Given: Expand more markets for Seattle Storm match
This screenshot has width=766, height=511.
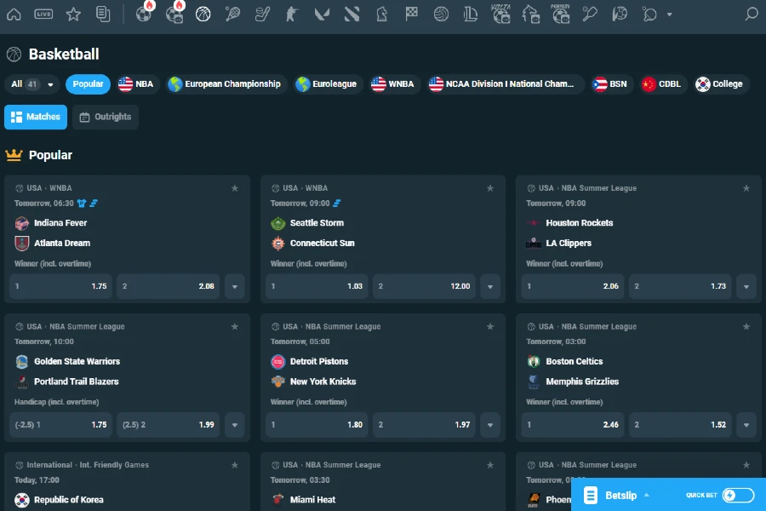Looking at the screenshot, I should tap(490, 286).
